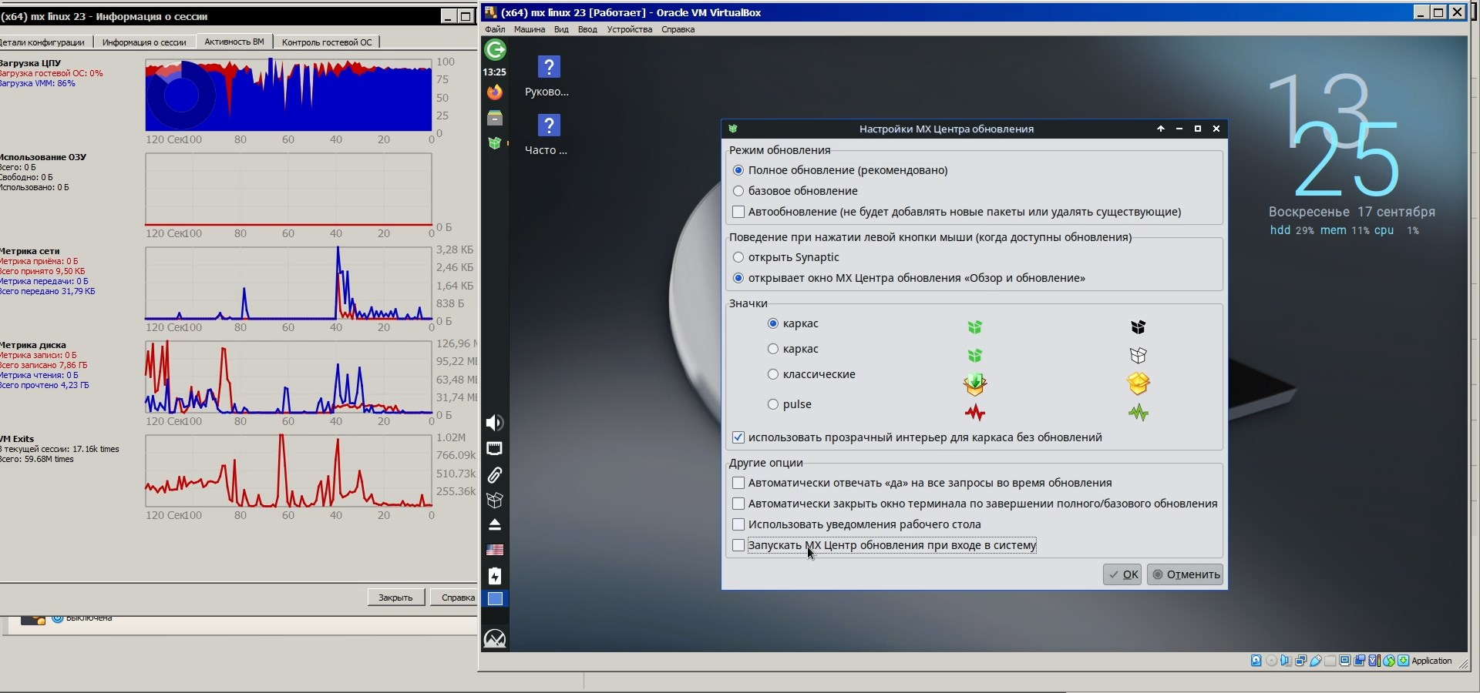Viewport: 1480px width, 693px height.
Task: Select the 'pulse' icon style radio
Action: [x=772, y=404]
